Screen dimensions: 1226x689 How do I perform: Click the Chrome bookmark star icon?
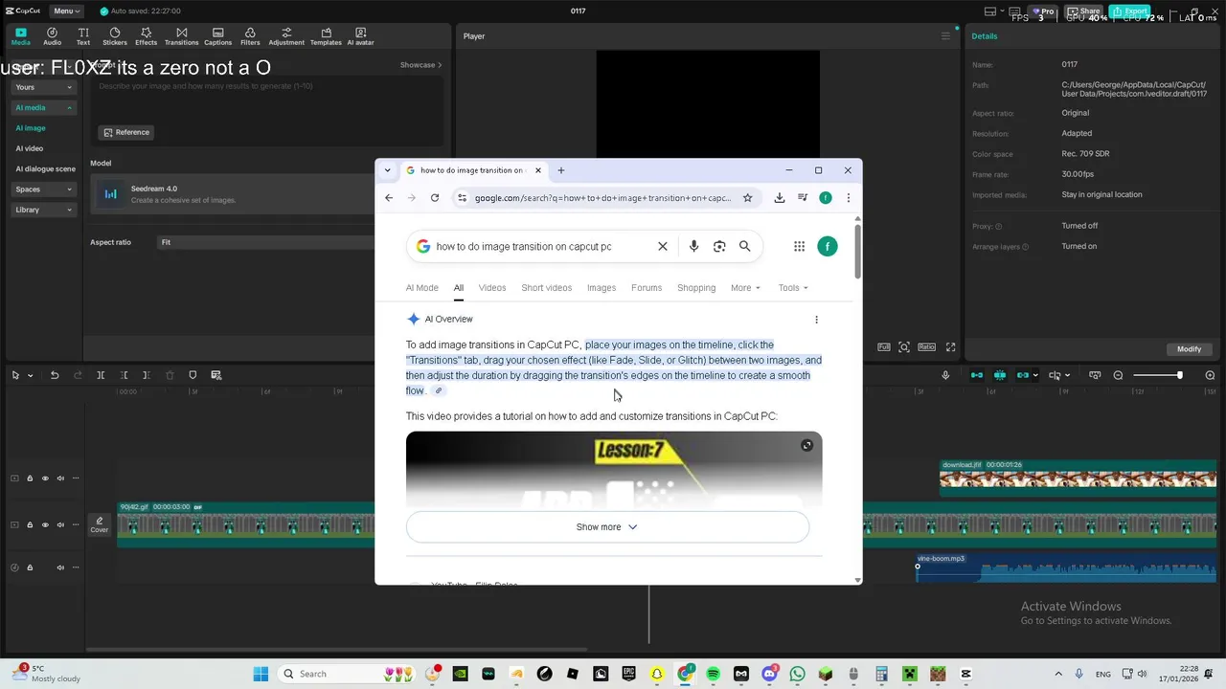tap(748, 198)
